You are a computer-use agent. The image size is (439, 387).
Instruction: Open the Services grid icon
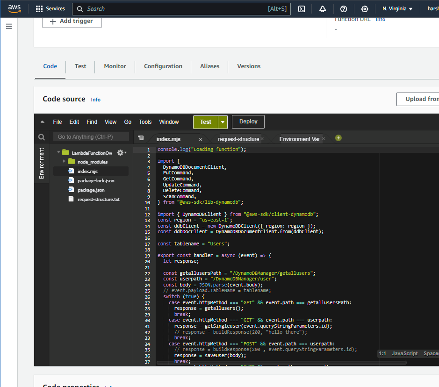coord(39,8)
